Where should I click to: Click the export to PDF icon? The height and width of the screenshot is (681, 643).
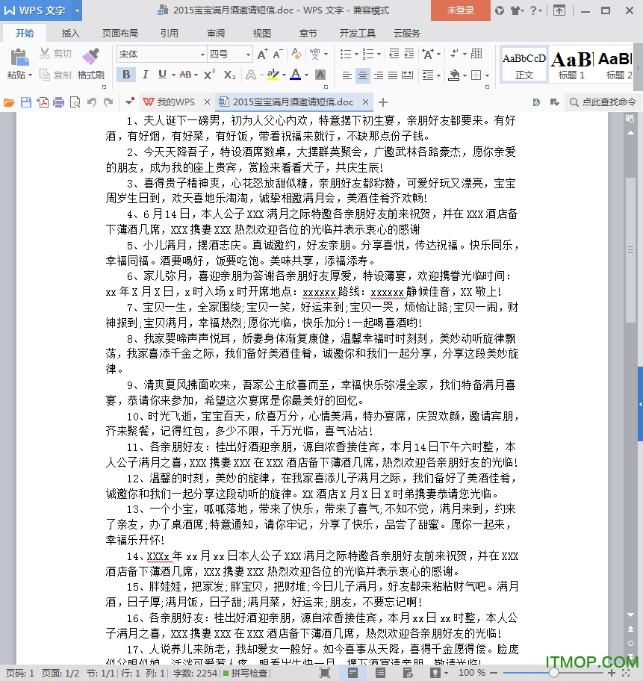coord(43,102)
